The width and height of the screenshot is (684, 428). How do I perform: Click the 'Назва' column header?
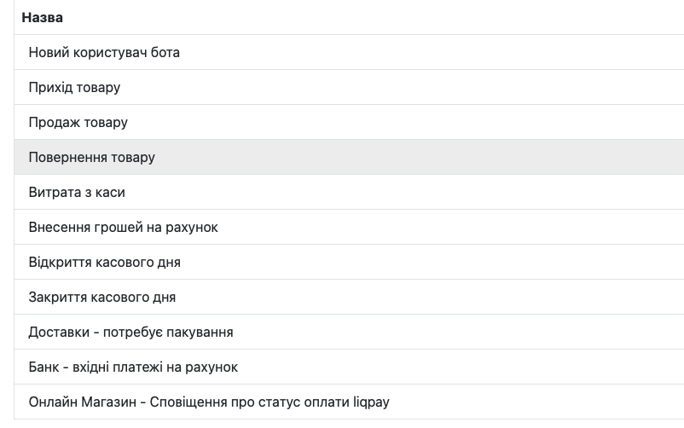point(43,17)
